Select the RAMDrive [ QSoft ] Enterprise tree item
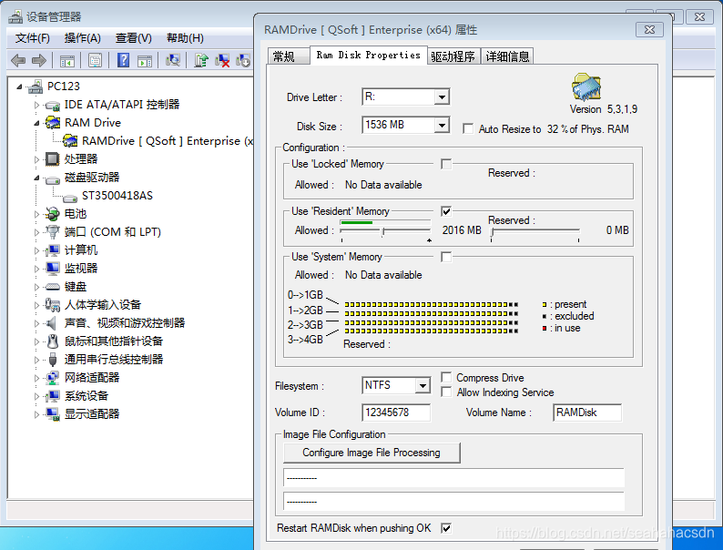This screenshot has height=550, width=723. click(168, 141)
